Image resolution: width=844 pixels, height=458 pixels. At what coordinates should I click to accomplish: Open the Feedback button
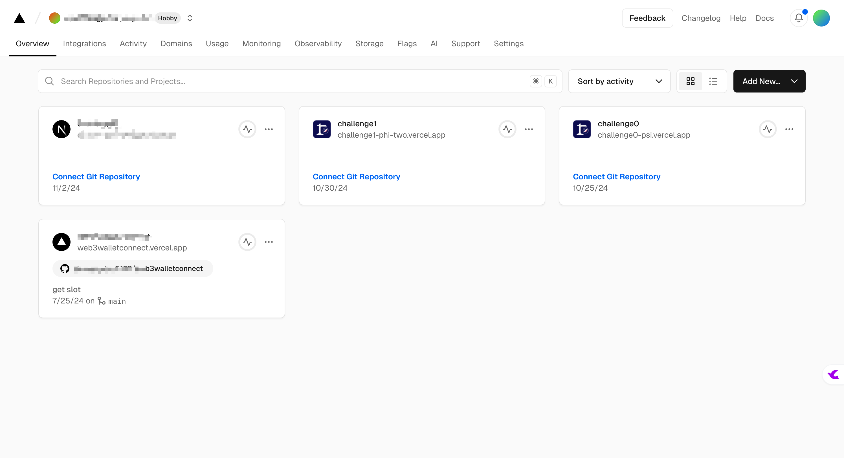point(647,18)
